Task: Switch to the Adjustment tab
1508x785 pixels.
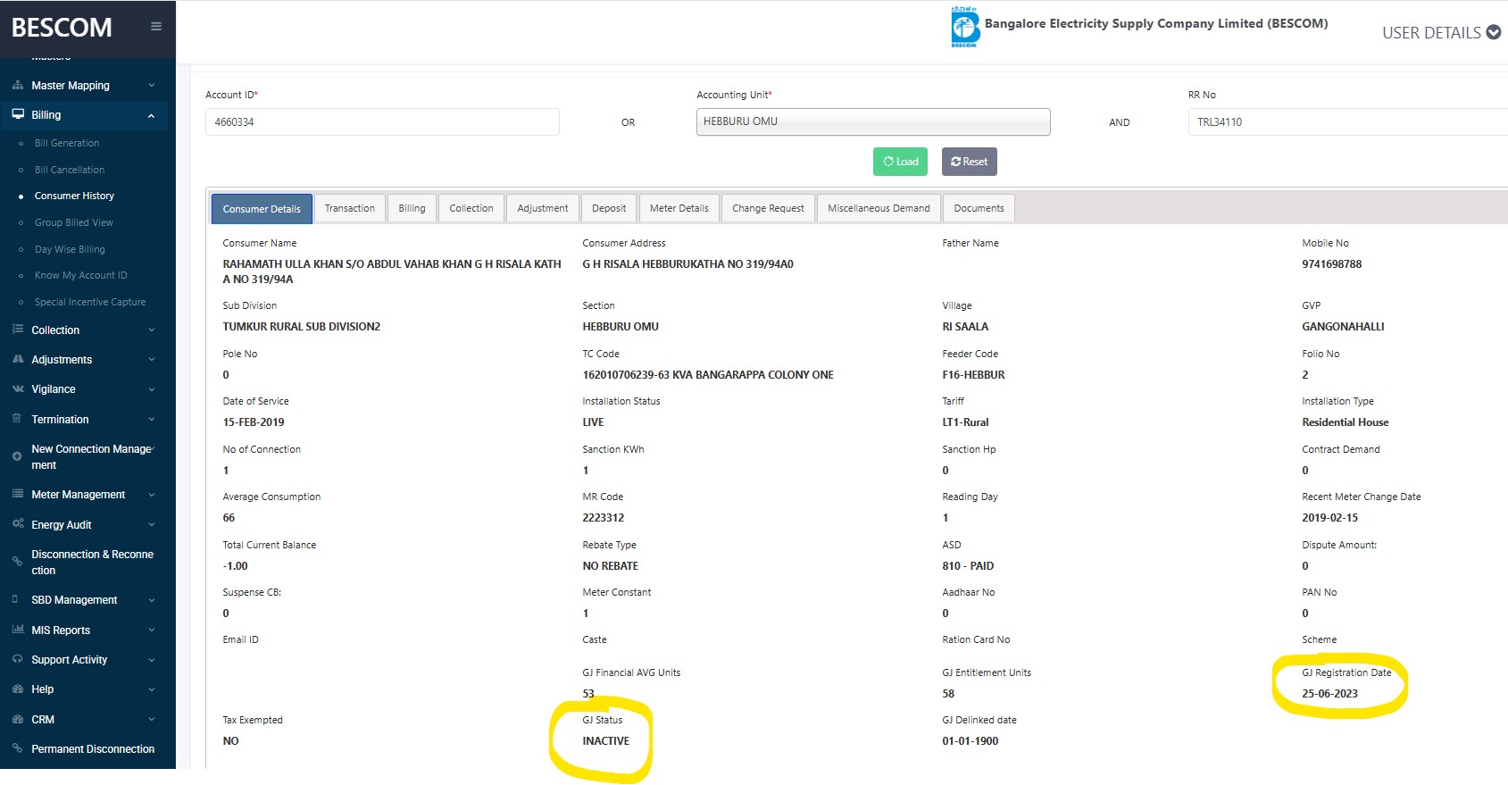Action: click(x=543, y=208)
